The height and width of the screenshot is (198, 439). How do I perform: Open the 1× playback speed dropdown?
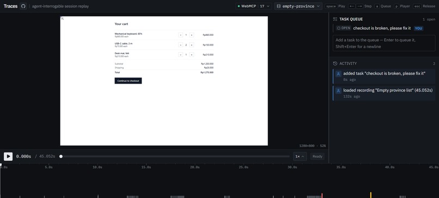click(300, 156)
